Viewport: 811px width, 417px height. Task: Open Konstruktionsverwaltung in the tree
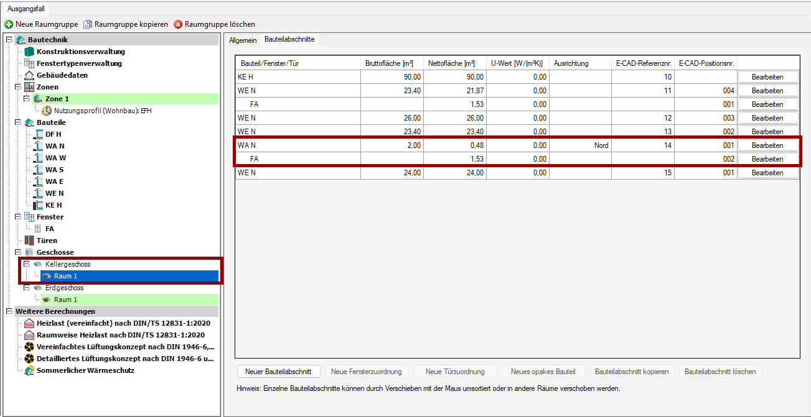tap(80, 52)
